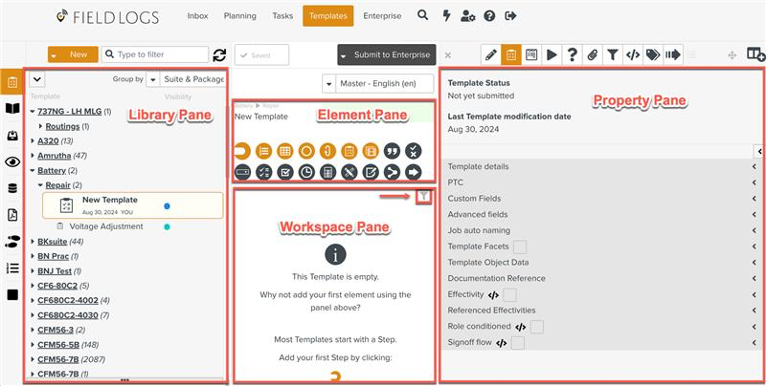Add a quote element from the Element Pane
This screenshot has width=766, height=386.
392,151
